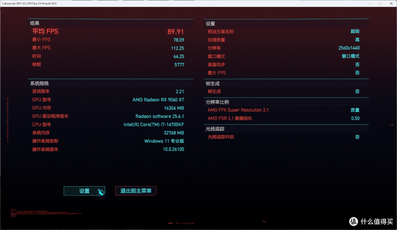Click the GPU 型号 AMD Radeon RX 9060 XT
The image size is (397, 230).
pos(158,100)
